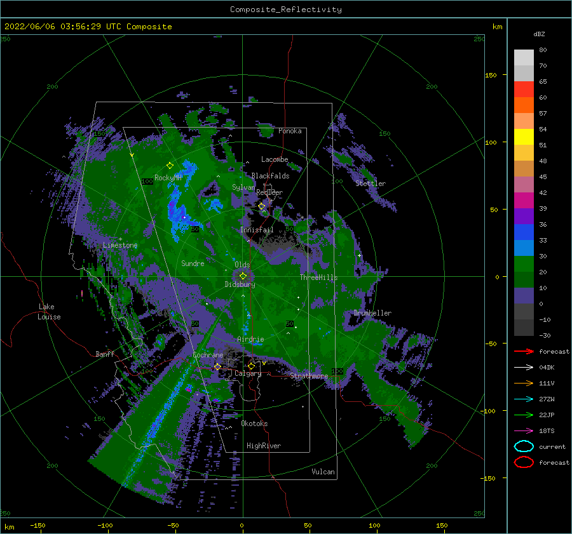Click the Banff label

(x=105, y=354)
